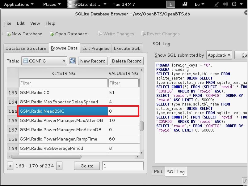Open the Show SQL submitted by Application dropdown
248x186 pixels.
point(219,55)
